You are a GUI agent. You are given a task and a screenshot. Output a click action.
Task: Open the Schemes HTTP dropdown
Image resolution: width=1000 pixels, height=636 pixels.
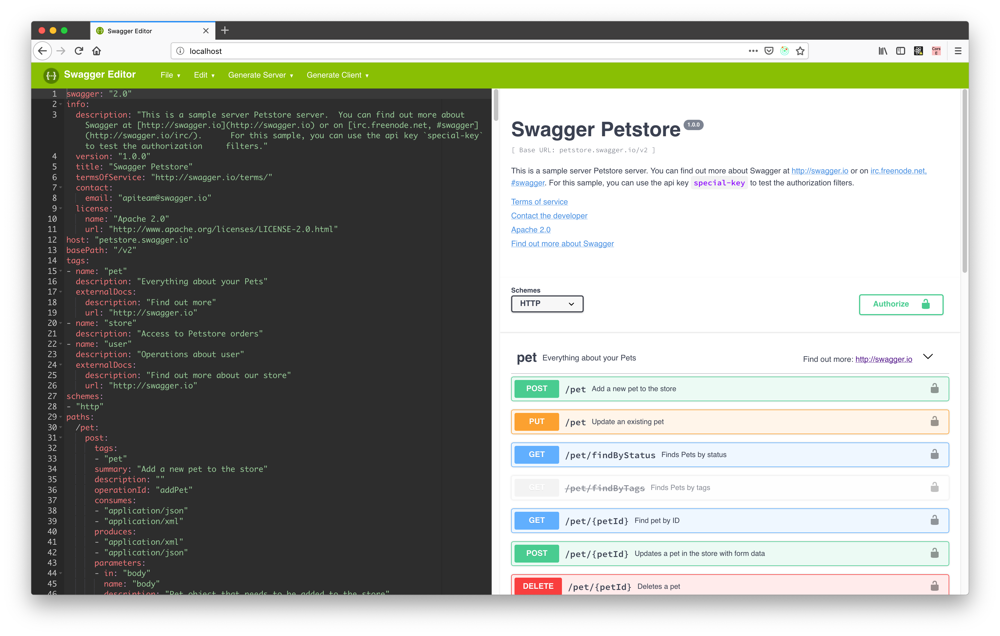pos(547,304)
